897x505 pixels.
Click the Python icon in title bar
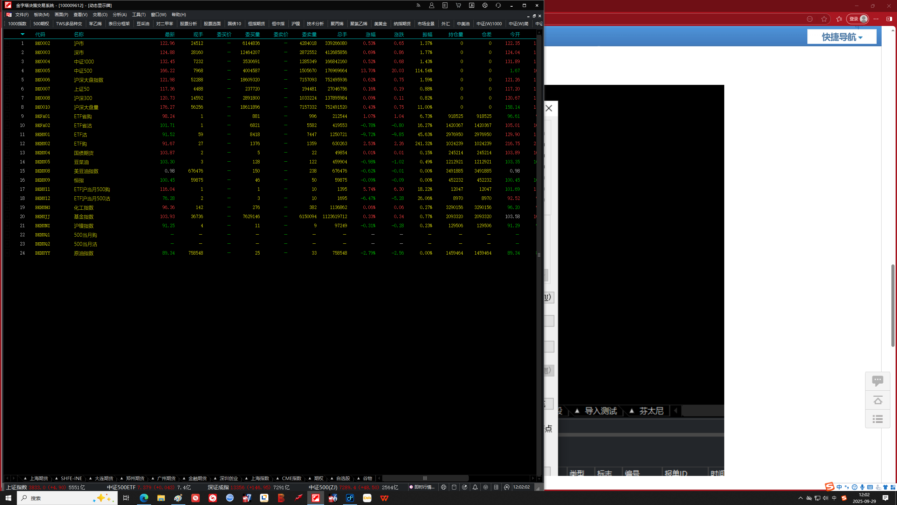pos(485,5)
